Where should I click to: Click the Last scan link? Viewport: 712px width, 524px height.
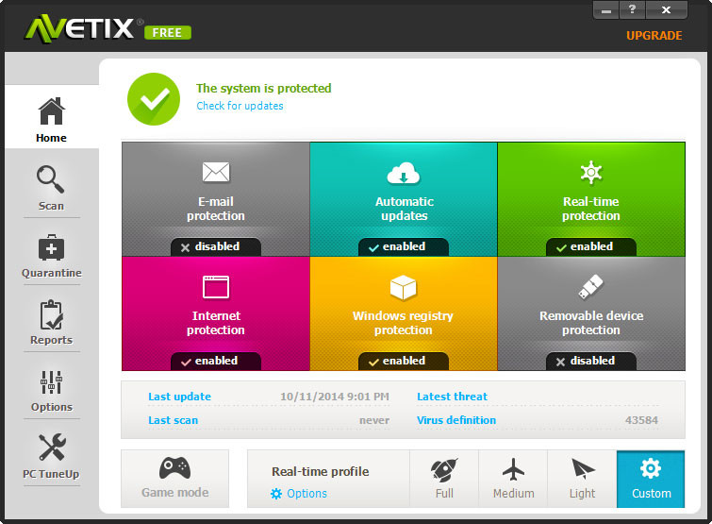[173, 420]
